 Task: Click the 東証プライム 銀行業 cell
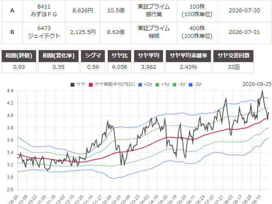tap(154, 11)
